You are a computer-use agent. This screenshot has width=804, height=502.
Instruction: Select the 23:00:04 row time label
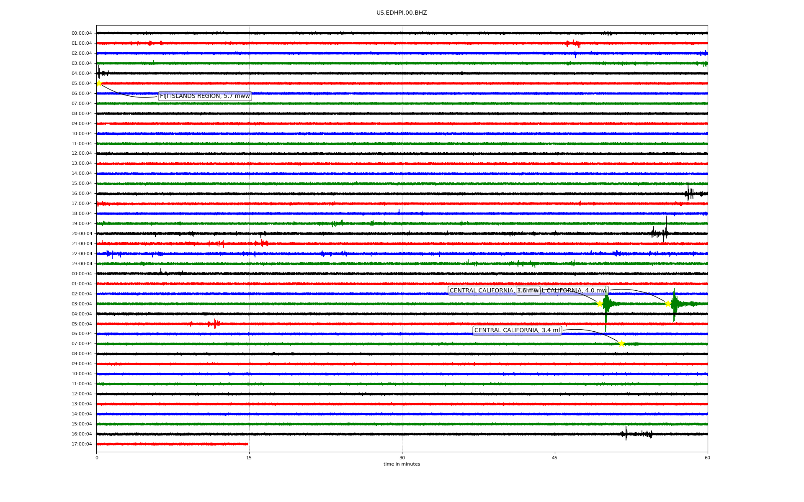(82, 264)
